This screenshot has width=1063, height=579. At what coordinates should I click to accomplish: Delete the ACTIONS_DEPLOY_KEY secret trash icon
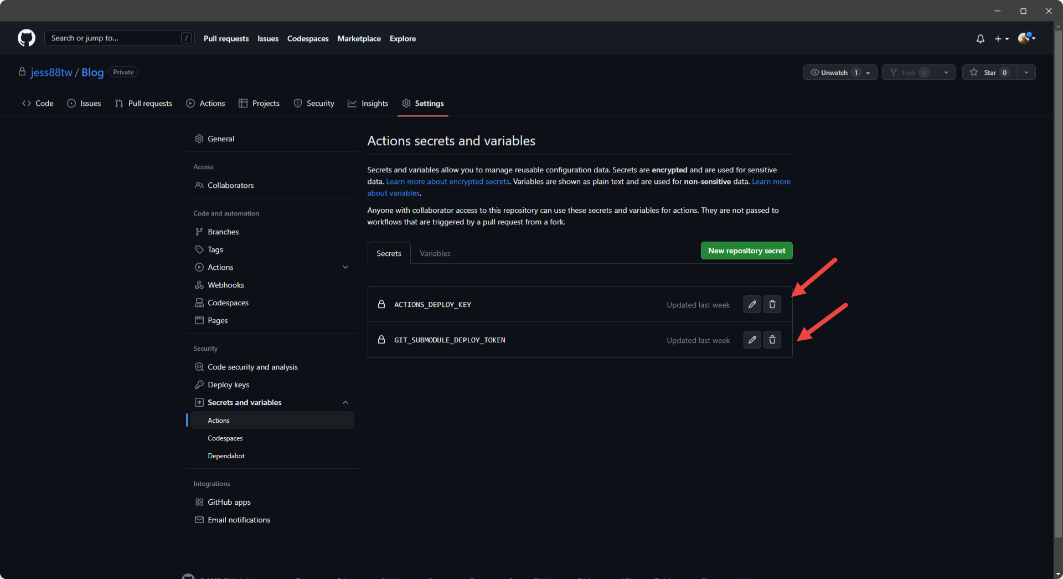click(772, 305)
